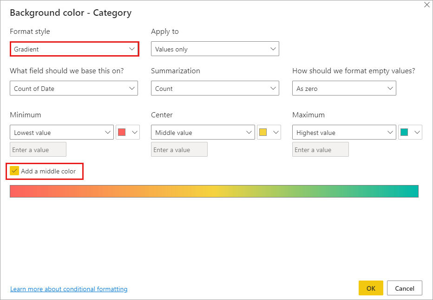Open the Center dropdown showing Middle value
Viewport: 433px width, 300px height.
tap(203, 132)
